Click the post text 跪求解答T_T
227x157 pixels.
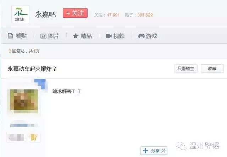pos(66,92)
